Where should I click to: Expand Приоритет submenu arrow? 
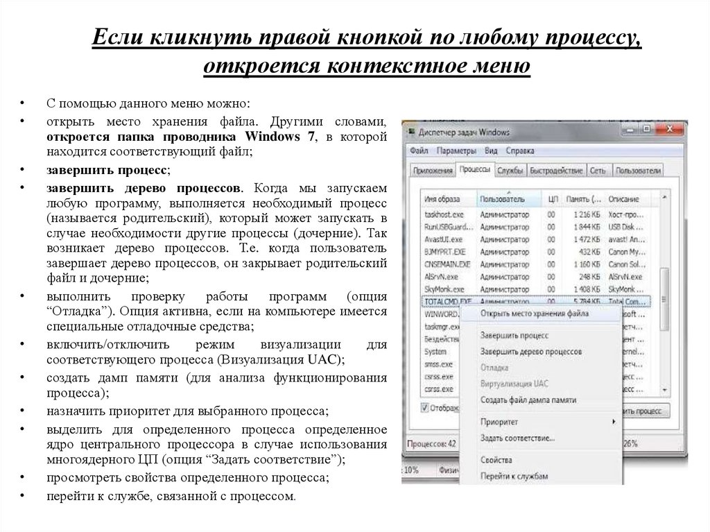[x=614, y=422]
